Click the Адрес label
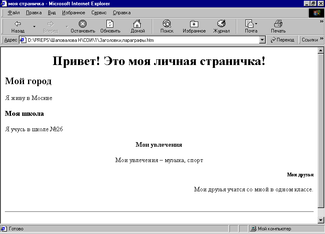 tap(11, 40)
